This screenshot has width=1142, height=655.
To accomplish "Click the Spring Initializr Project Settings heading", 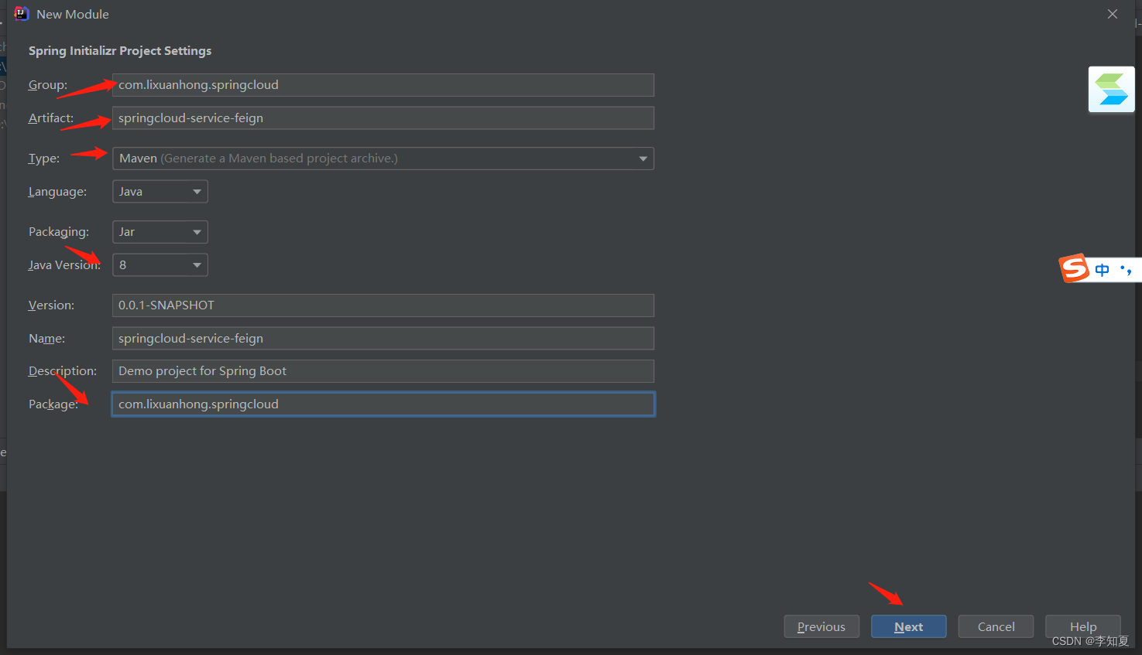I will click(x=120, y=51).
